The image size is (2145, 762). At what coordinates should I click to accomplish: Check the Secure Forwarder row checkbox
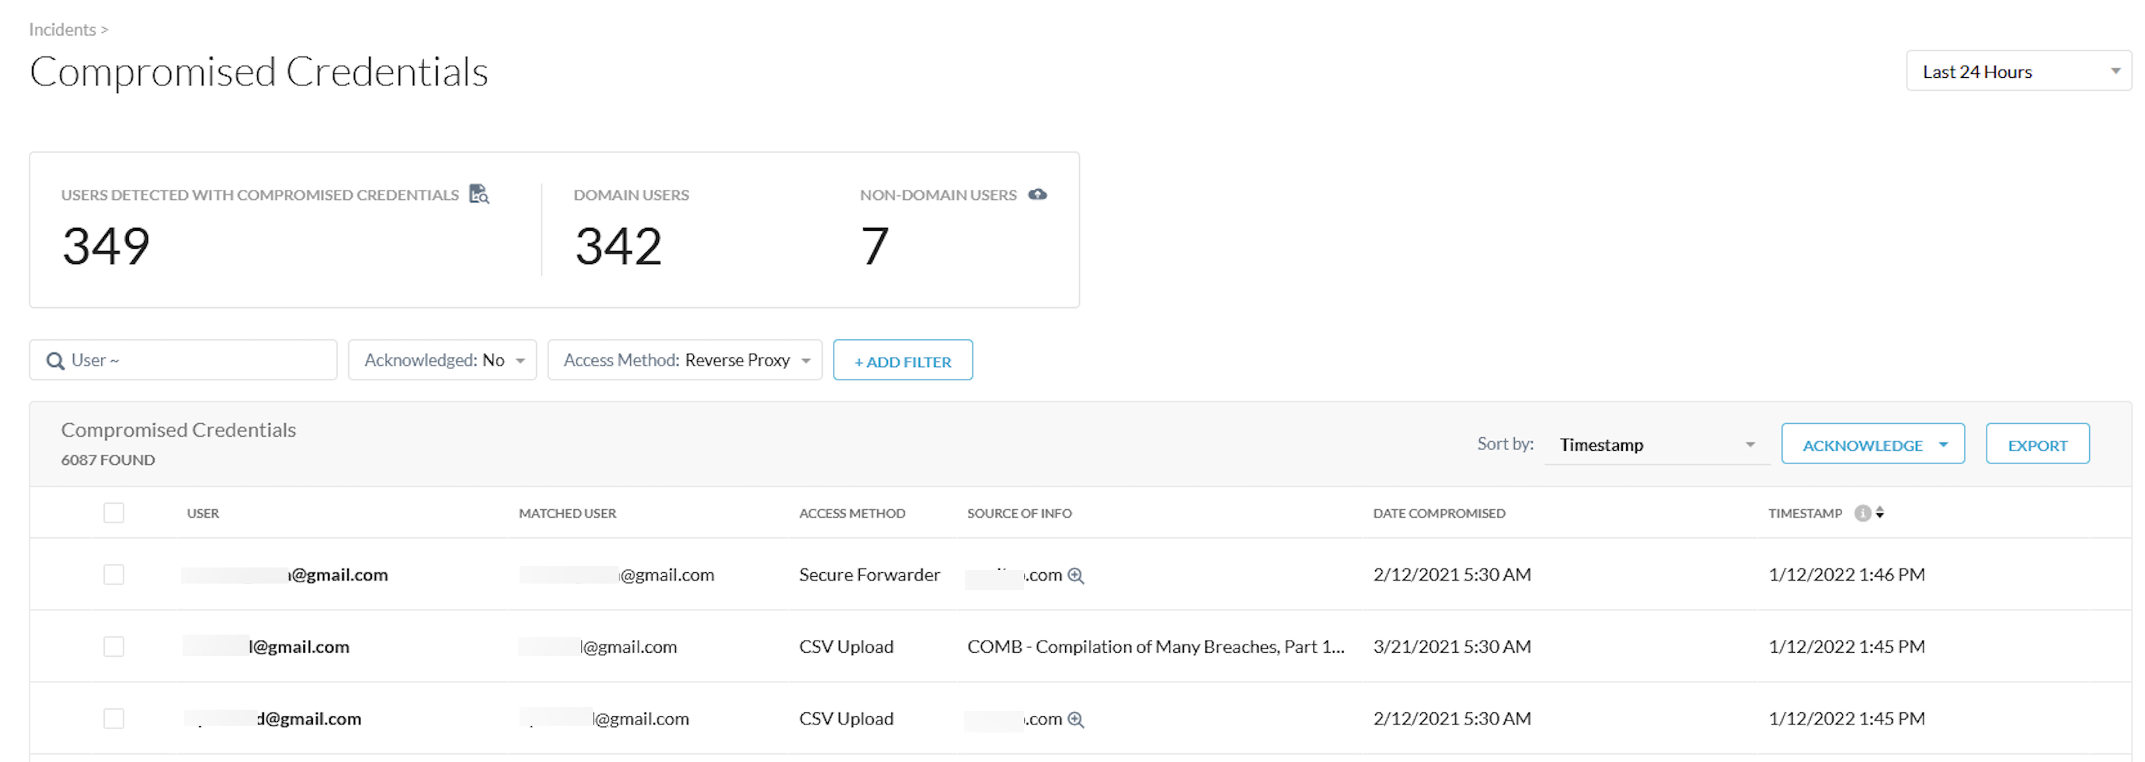click(x=114, y=575)
